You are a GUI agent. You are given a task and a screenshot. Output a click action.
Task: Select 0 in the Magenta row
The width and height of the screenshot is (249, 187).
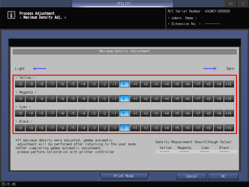coord(124,99)
